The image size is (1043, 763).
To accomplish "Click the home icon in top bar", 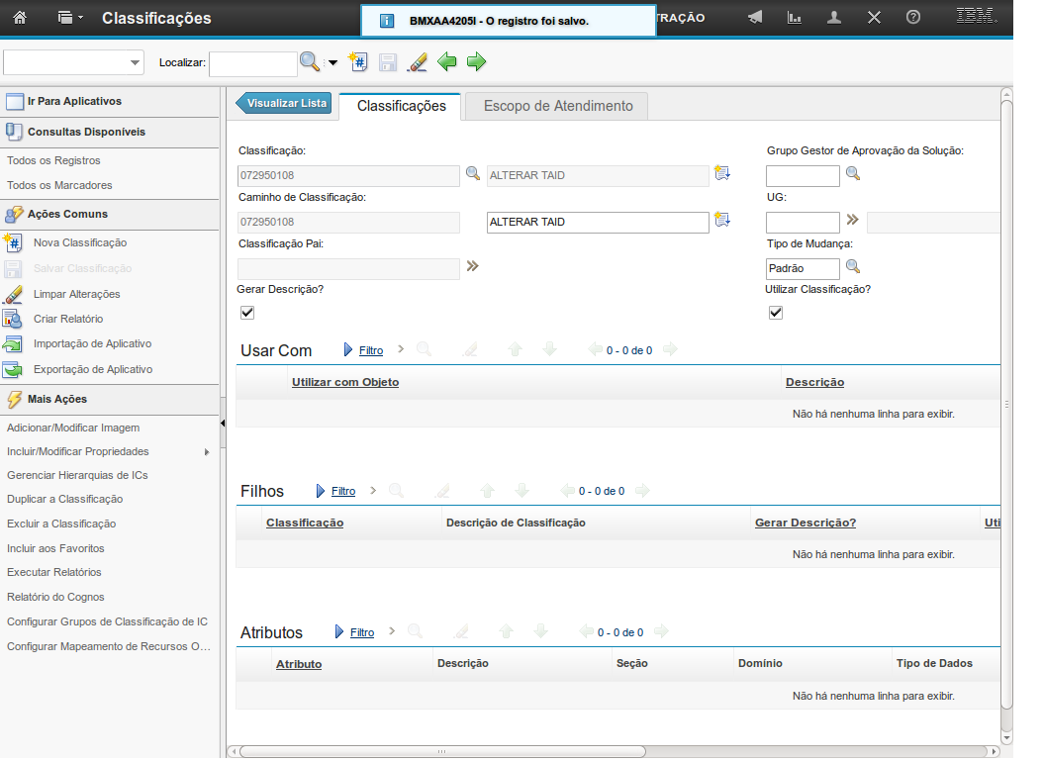I will pyautogui.click(x=20, y=18).
